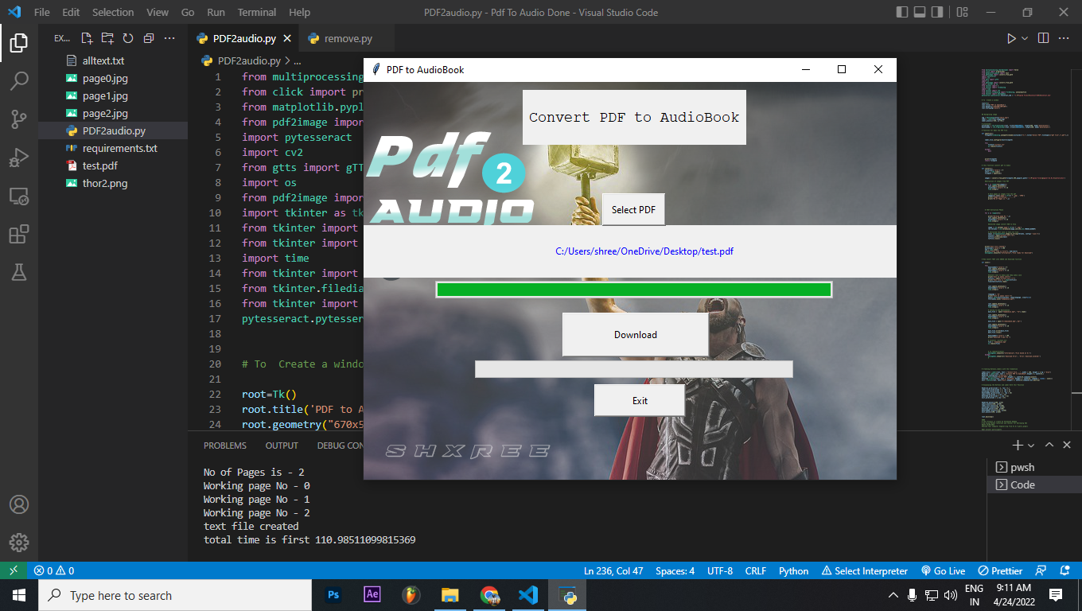
Task: Click the test.pdf path link
Action: tap(644, 251)
